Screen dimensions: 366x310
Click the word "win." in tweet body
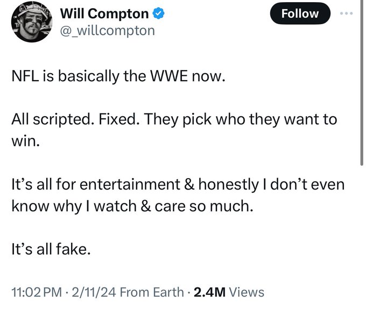(25, 141)
